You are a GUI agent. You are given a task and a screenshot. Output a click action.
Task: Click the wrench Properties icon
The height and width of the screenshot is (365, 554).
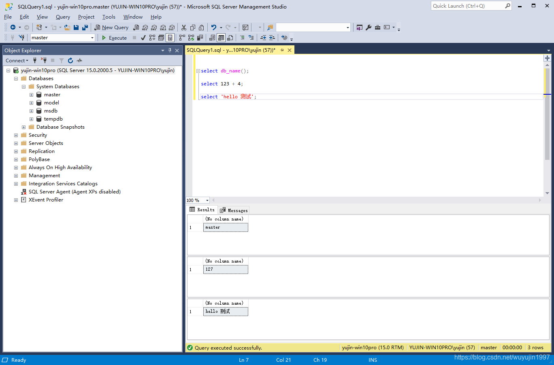[x=369, y=28]
